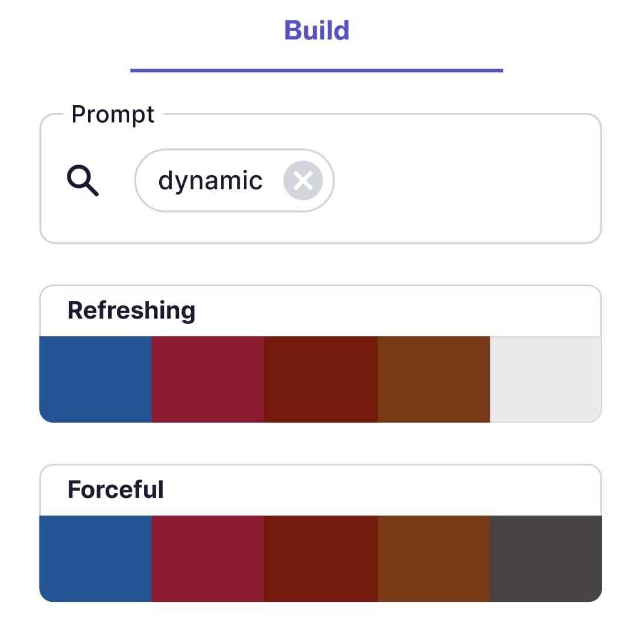Click the Refreshing palette title
The width and height of the screenshot is (635, 636).
click(x=132, y=310)
